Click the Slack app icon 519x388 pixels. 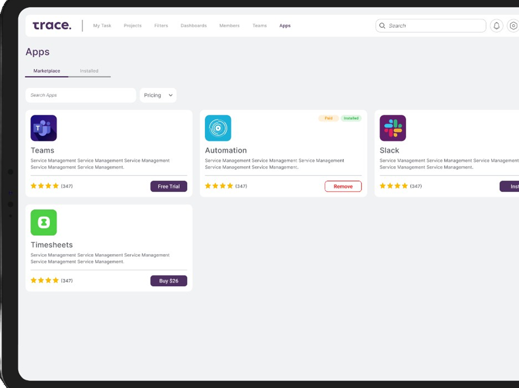tap(393, 128)
